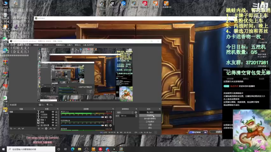
Task: Click the 退出 exit button
Action: pos(150,128)
